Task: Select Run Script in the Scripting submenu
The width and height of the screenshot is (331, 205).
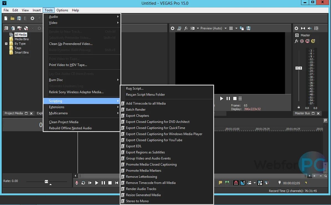Action: click(167, 88)
